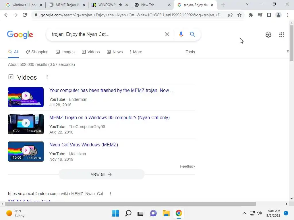
Task: Open Google quick settings gear
Action: (x=268, y=35)
